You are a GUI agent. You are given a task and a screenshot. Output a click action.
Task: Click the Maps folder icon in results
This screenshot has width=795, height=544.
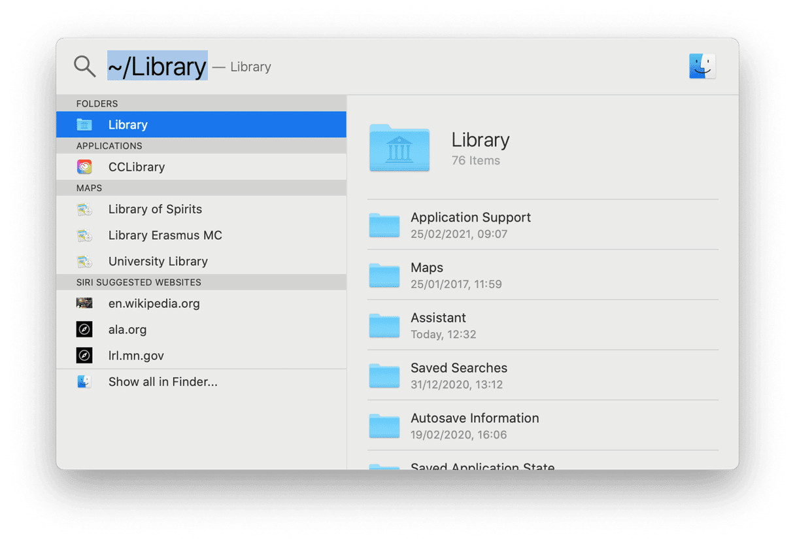click(x=384, y=275)
